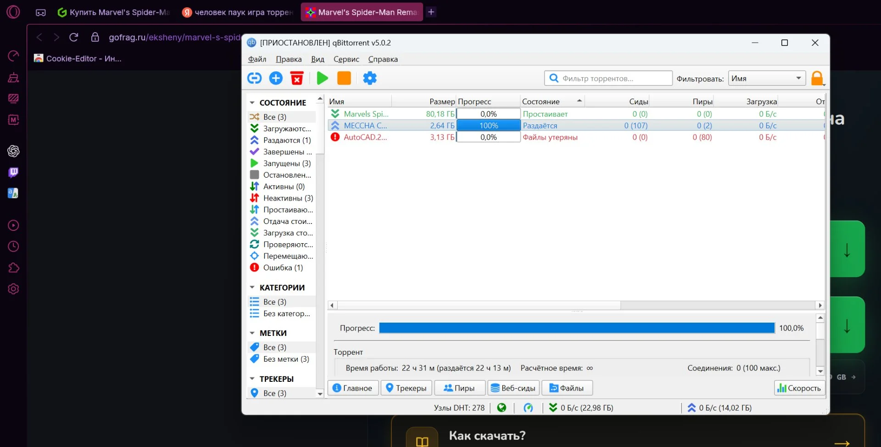This screenshot has width=881, height=447.
Task: Click the Остановлен... filter's gray square icon
Action: click(254, 175)
